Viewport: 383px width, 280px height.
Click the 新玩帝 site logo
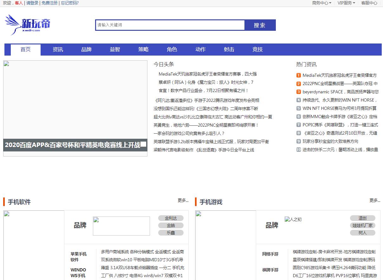pos(28,24)
